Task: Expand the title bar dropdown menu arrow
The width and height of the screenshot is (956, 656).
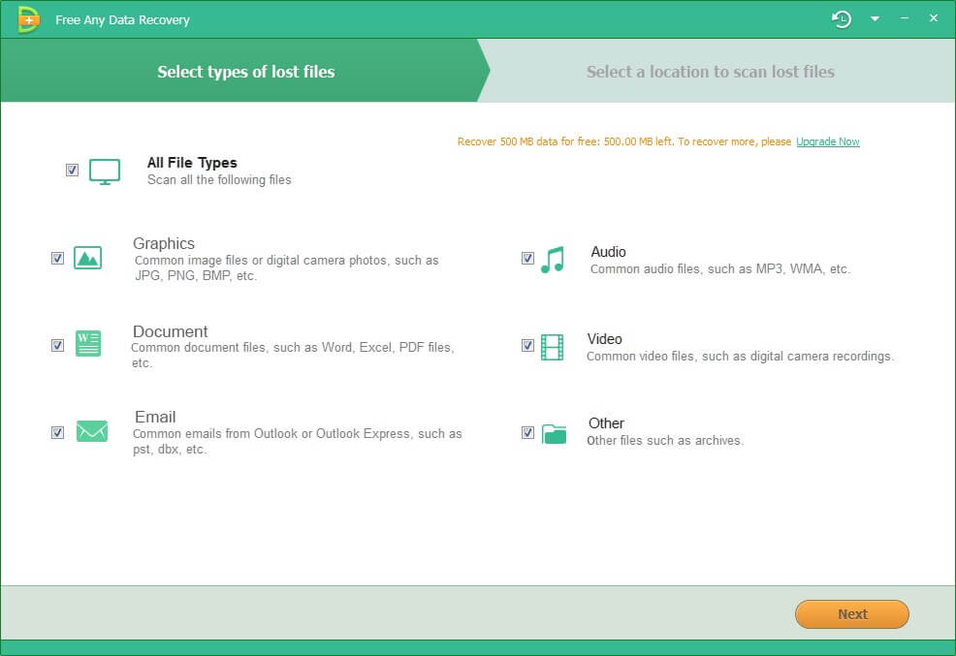Action: point(875,19)
